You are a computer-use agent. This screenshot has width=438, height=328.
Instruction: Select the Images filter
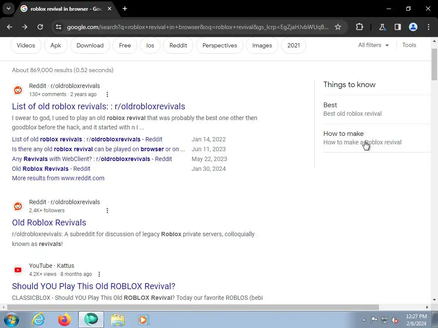tap(262, 45)
